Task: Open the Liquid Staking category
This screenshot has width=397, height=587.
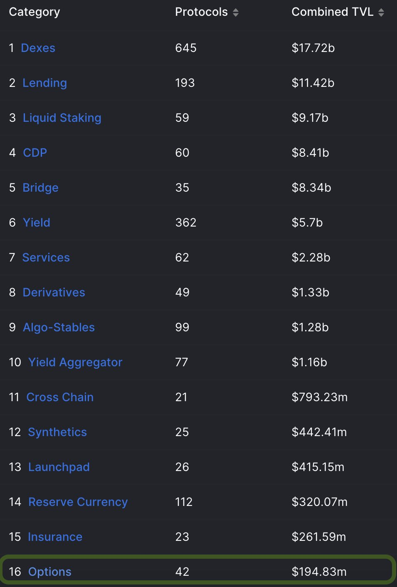Action: (x=62, y=118)
